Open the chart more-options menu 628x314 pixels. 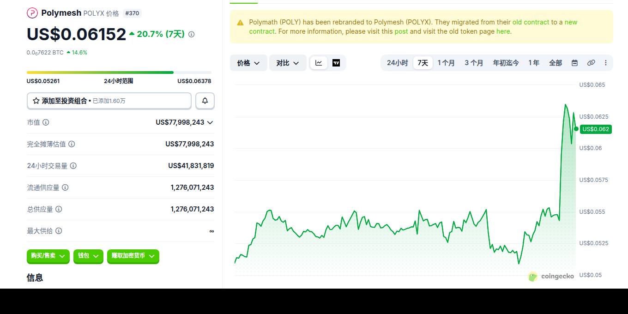click(606, 63)
